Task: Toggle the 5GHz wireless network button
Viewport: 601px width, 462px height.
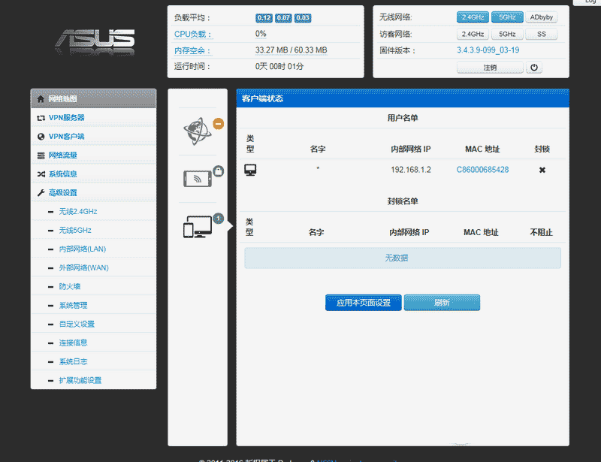Action: click(x=507, y=17)
